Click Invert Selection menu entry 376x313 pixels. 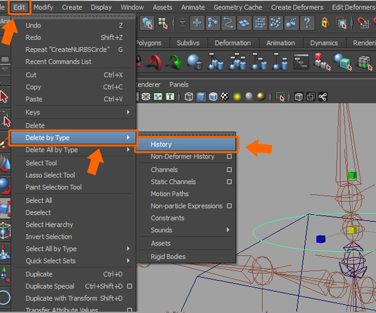pyautogui.click(x=73, y=237)
